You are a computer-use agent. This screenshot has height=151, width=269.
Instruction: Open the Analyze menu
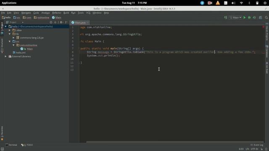tap(45, 13)
